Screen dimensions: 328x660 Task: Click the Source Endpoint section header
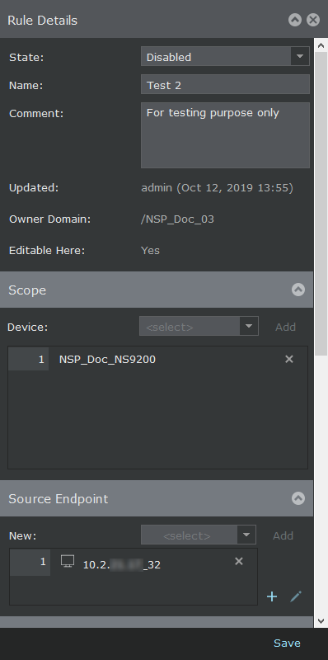(x=157, y=498)
